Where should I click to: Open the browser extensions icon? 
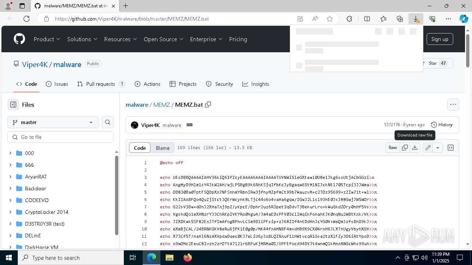point(349,19)
